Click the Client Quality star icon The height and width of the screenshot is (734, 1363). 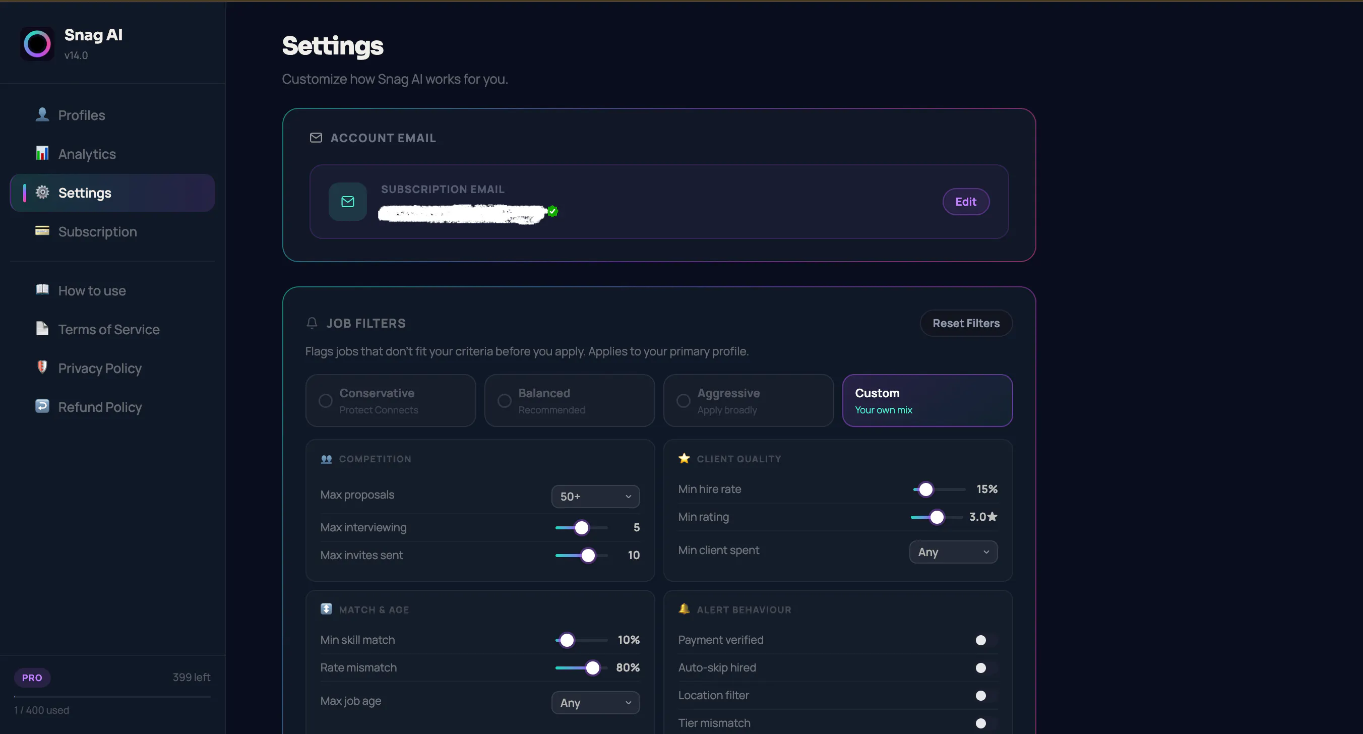684,458
